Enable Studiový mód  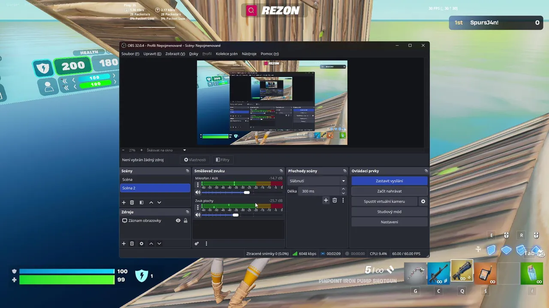click(x=389, y=212)
